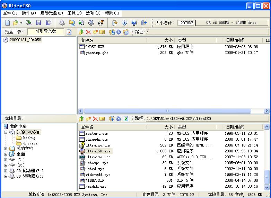Expand the (C:) drive node
Viewport: 271px width, 198px height.
[x=6, y=160]
